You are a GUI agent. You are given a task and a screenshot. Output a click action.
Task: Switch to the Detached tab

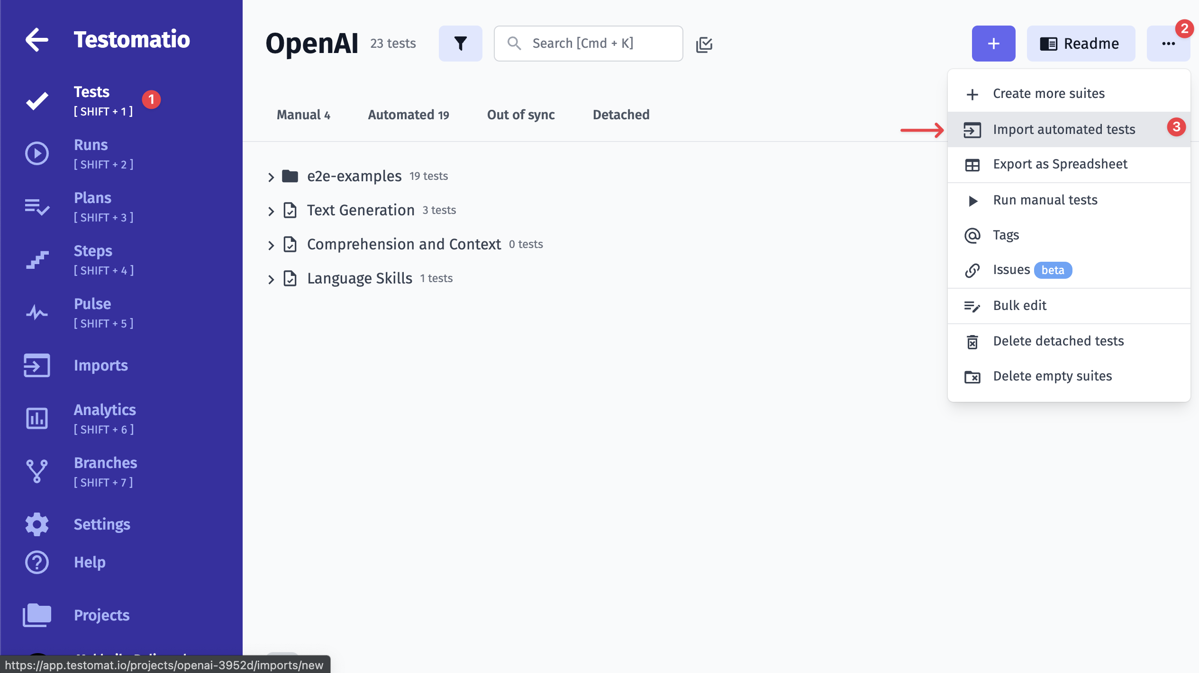621,115
